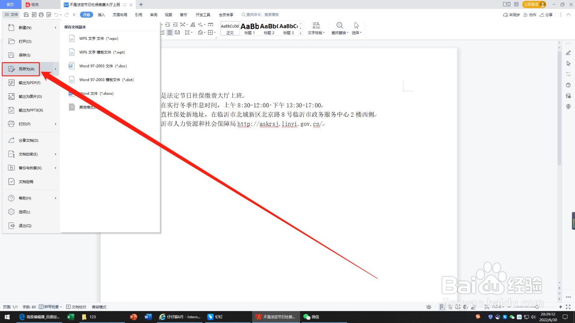This screenshot has height=323, width=575.
Task: Click the line spacing dropdown icon
Action: (x=189, y=32)
